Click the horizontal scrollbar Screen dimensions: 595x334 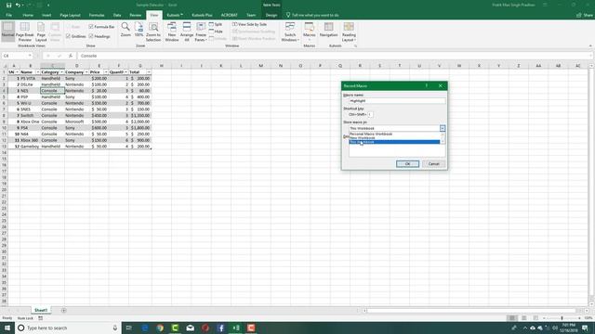coord(472,311)
